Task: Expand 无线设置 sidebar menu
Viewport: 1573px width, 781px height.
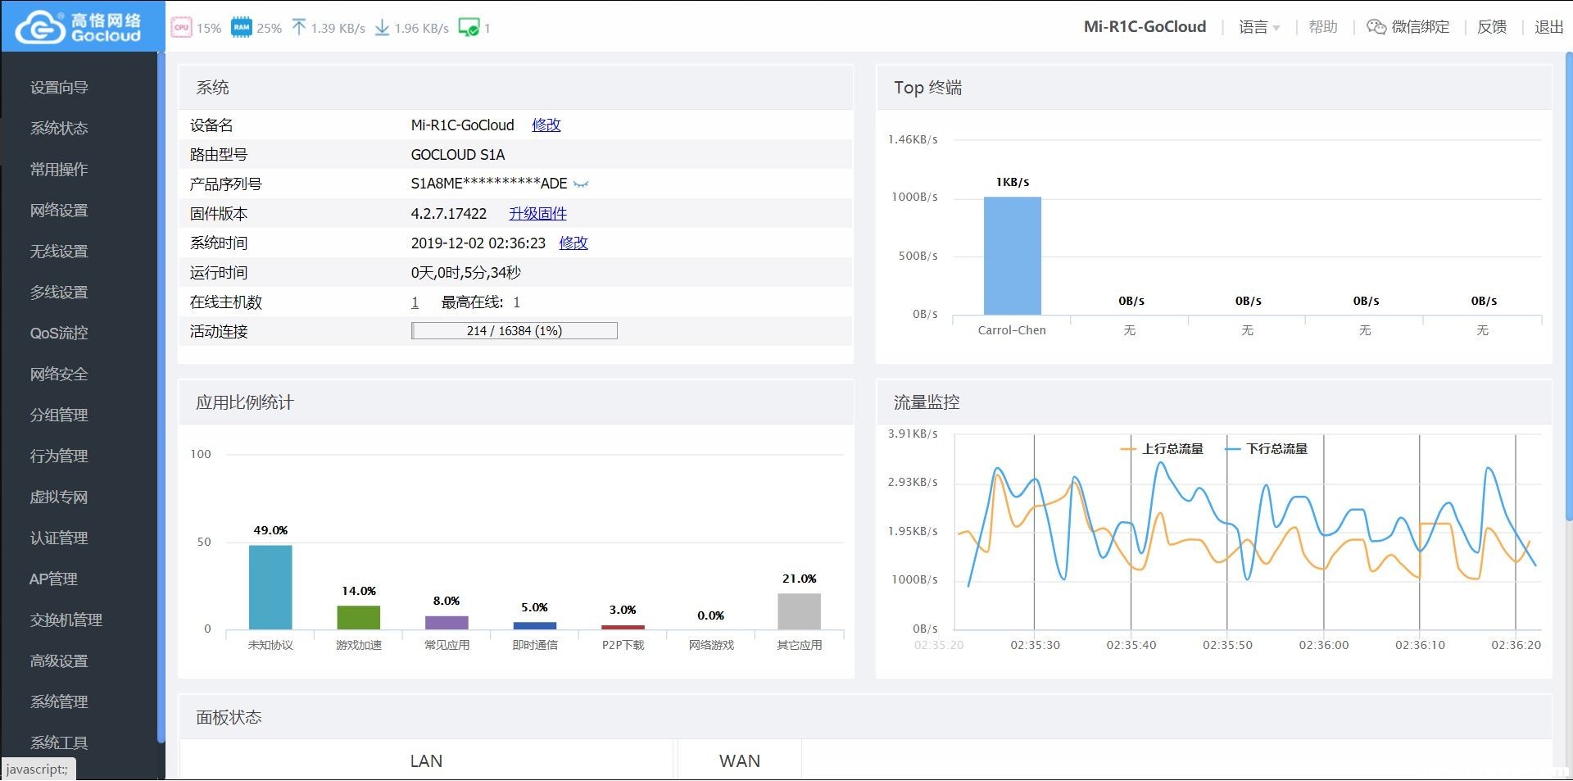Action: click(x=59, y=252)
